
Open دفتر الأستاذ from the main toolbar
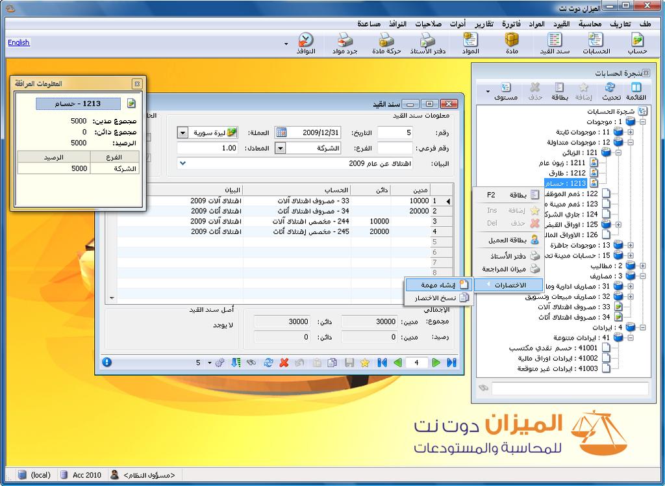pyautogui.click(x=427, y=44)
